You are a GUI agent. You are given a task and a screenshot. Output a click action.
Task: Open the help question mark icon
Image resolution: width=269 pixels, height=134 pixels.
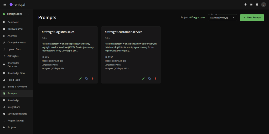pyautogui.click(x=257, y=5)
